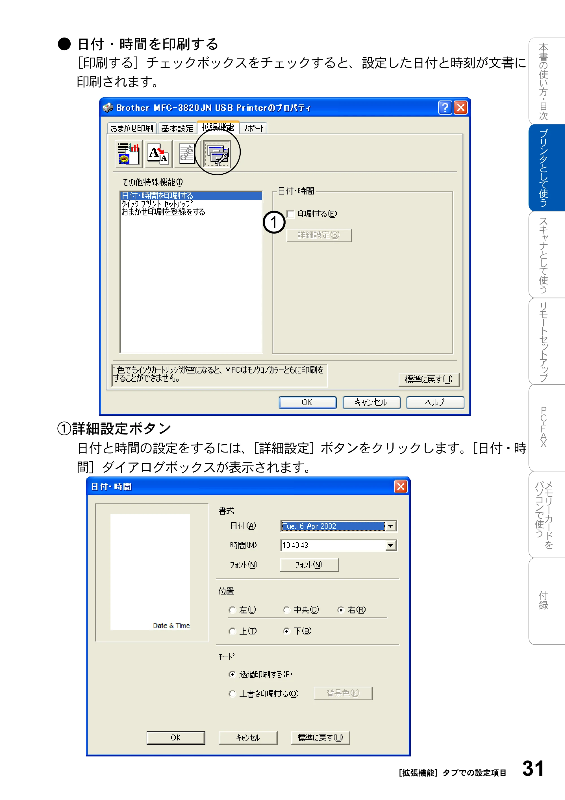
Task: Select the watermark (COPY) icon
Action: (186, 154)
